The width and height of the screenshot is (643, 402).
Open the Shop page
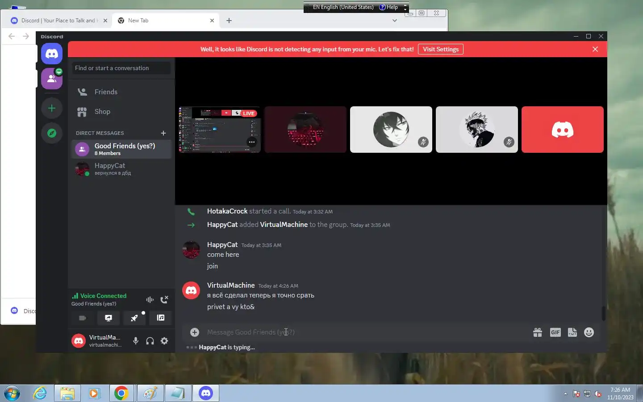click(x=121, y=112)
